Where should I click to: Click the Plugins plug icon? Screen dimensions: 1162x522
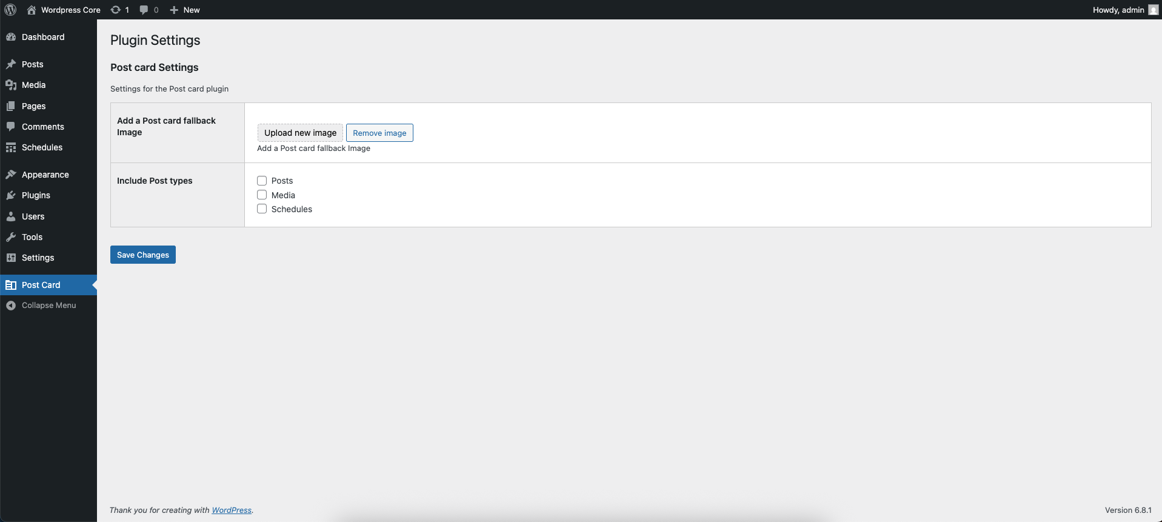(x=11, y=195)
